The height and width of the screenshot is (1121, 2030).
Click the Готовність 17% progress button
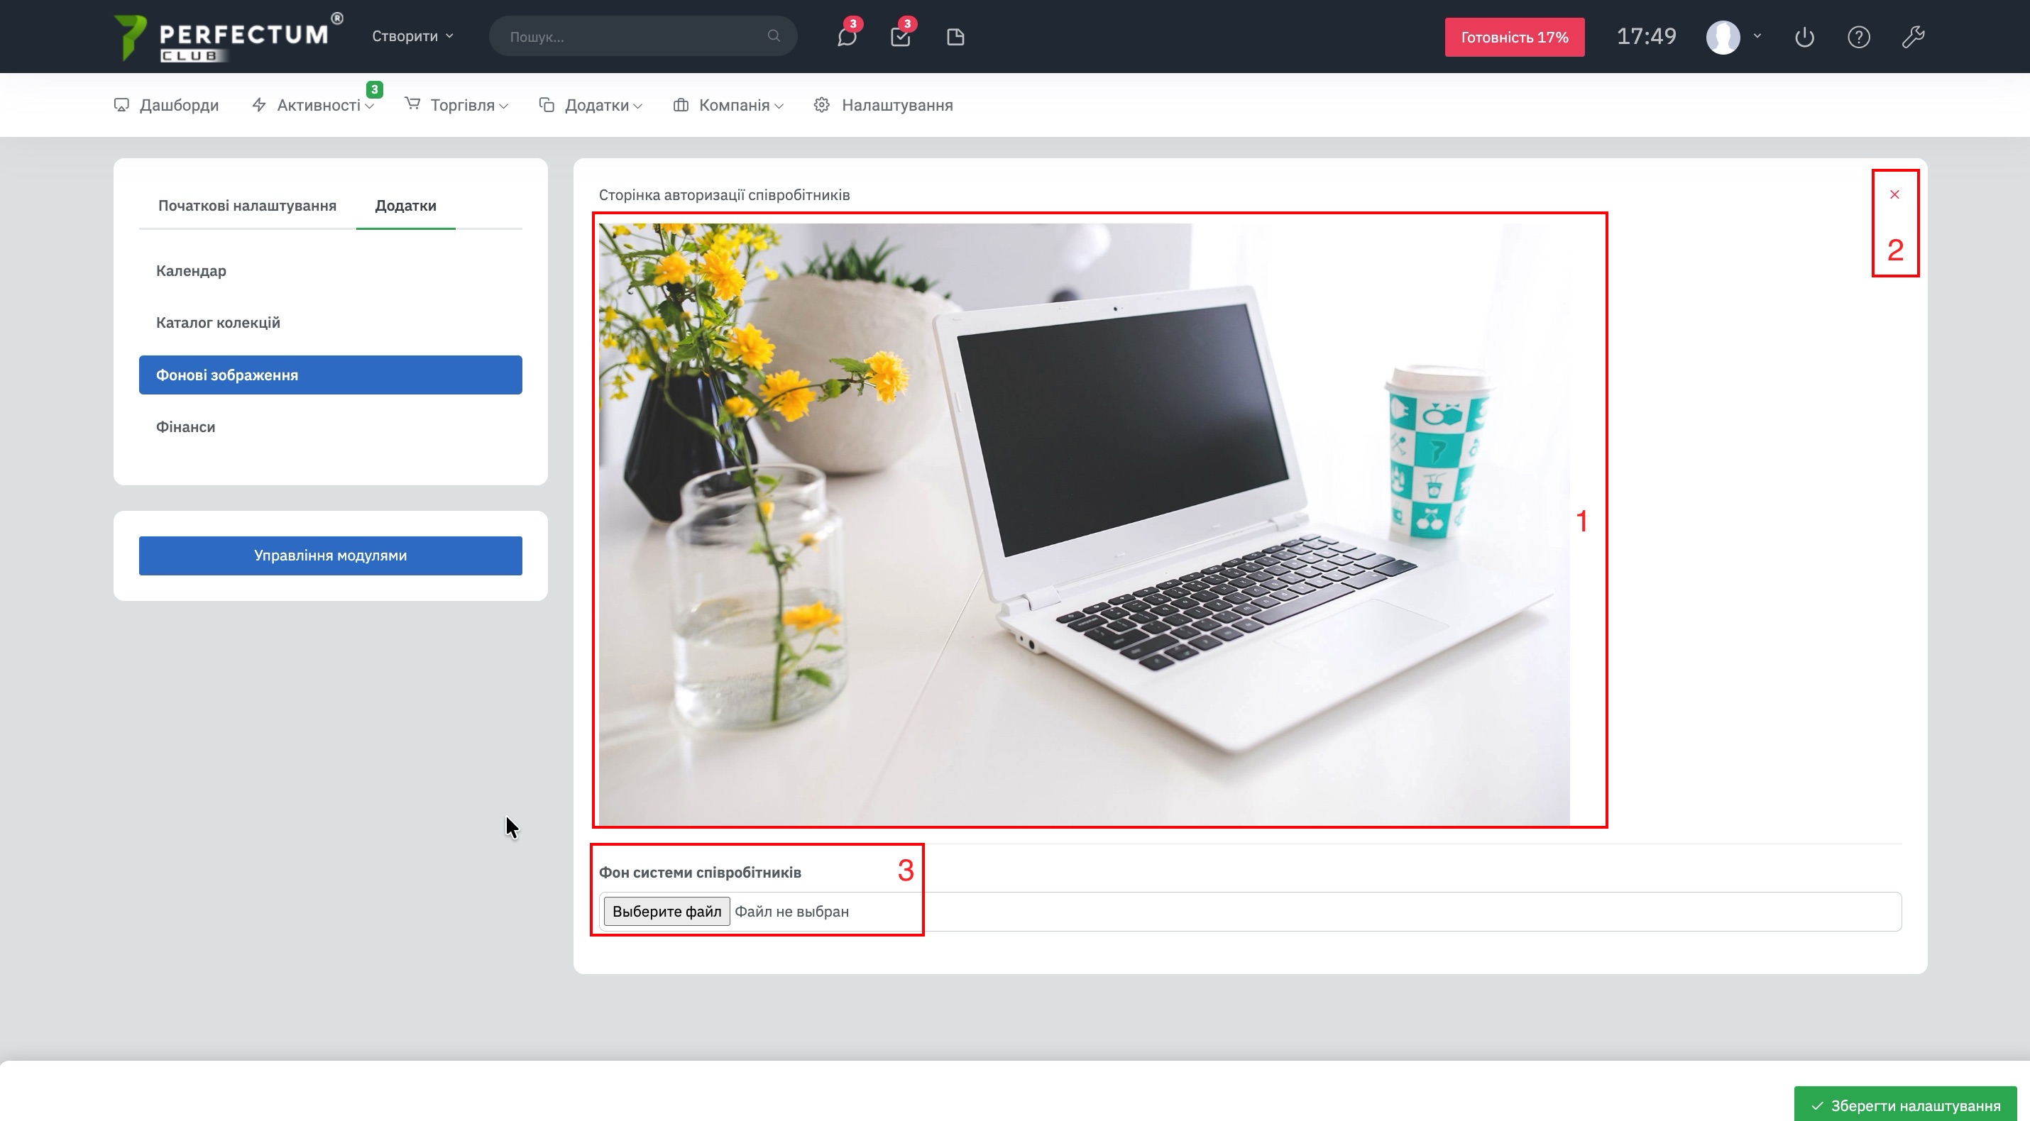click(1514, 37)
